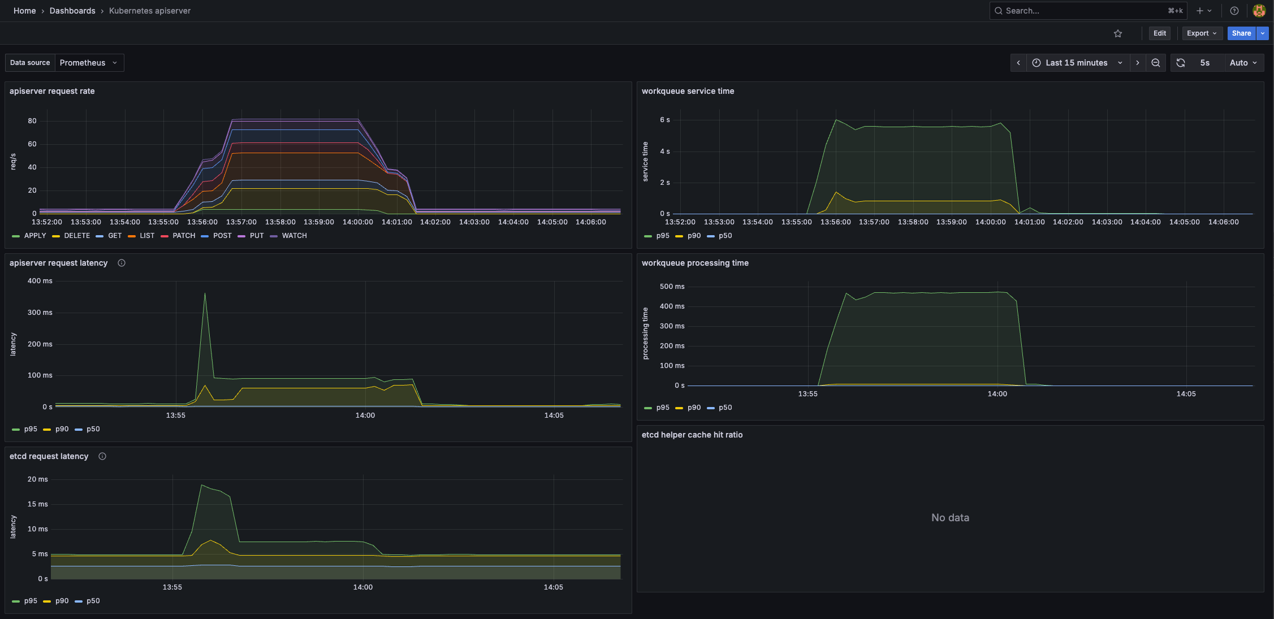Go to Home breadcrumb

tap(24, 11)
